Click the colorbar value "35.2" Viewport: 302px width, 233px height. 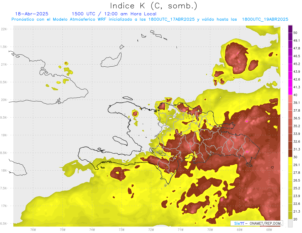tap(297, 126)
